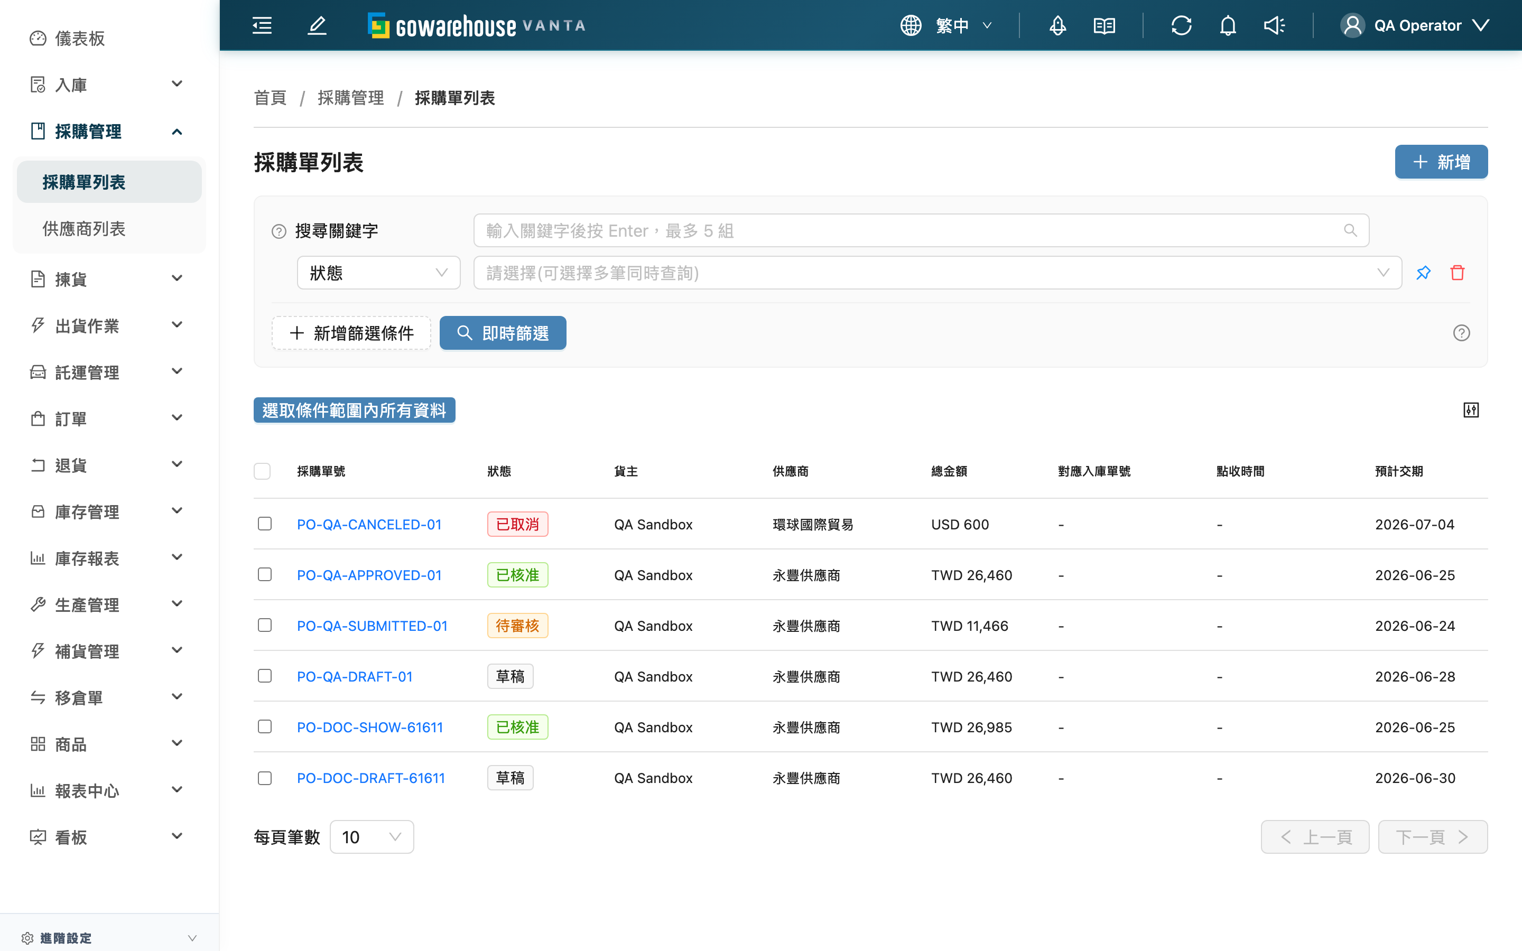1522x951 pixels.
Task: Open the 繁中 language dropdown
Action: tap(963, 25)
